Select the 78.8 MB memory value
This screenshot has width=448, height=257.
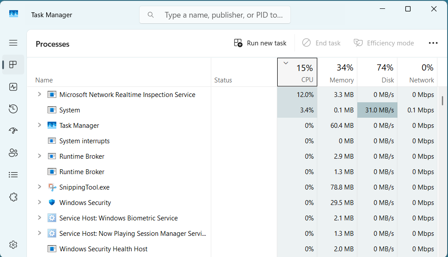[x=342, y=187]
